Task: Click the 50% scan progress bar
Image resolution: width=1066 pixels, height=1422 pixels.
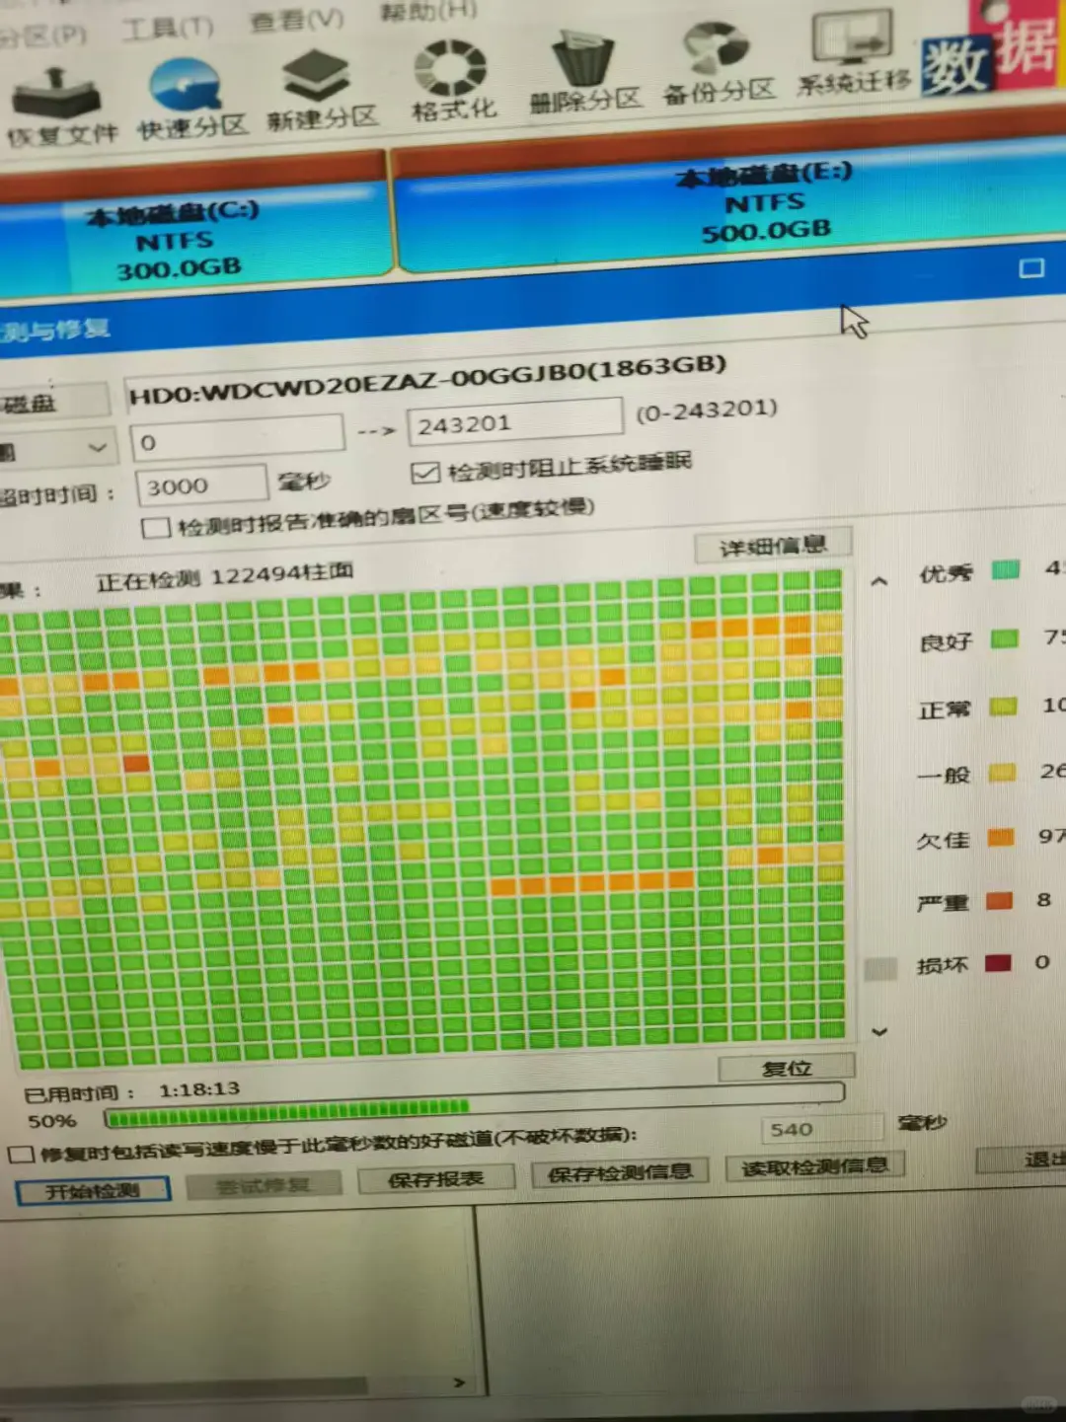Action: coord(474,1104)
